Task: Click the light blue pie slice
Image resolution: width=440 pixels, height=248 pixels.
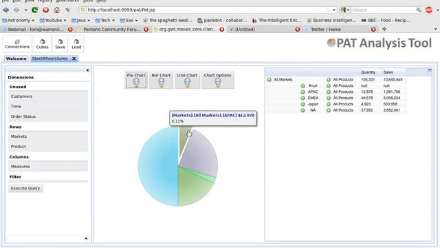Action: tap(159, 166)
